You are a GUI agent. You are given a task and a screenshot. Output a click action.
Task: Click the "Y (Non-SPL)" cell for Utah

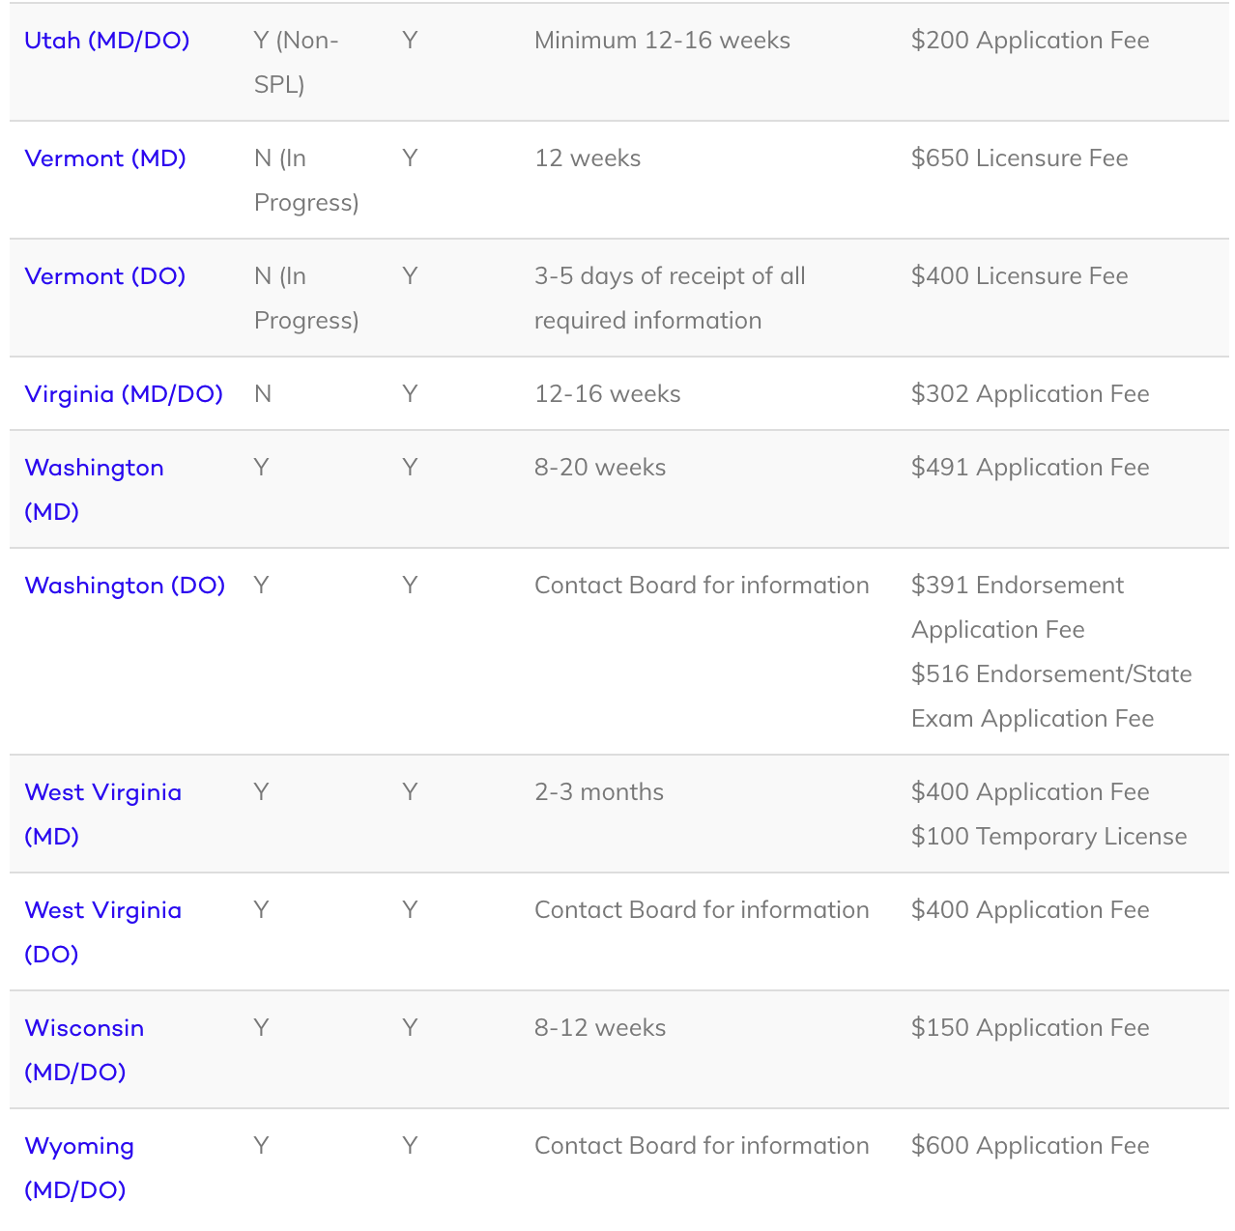(x=296, y=62)
